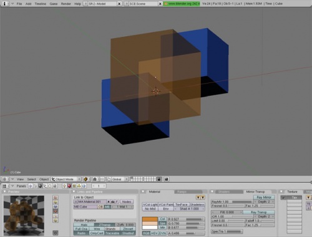Set preview type to flat plane
The height and width of the screenshot is (237, 312).
(x=56, y=198)
